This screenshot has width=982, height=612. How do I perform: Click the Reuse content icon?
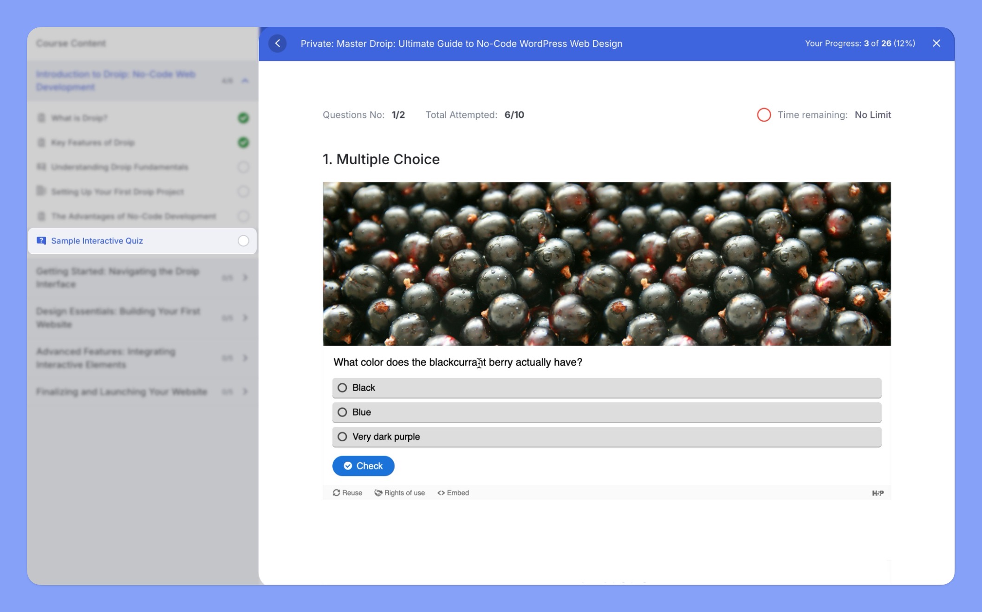click(x=337, y=493)
